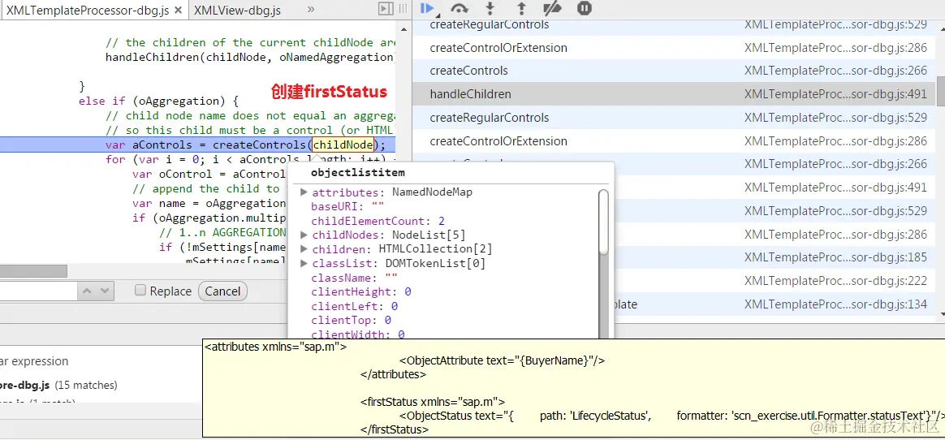Open the search result with 15 matches
Image resolution: width=945 pixels, height=440 pixels.
(x=58, y=385)
